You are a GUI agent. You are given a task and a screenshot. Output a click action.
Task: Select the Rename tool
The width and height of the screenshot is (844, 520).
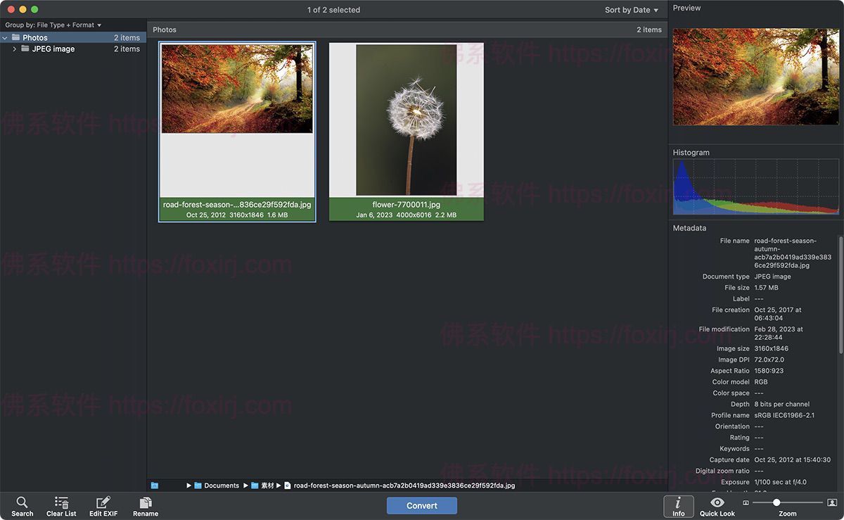coord(145,505)
